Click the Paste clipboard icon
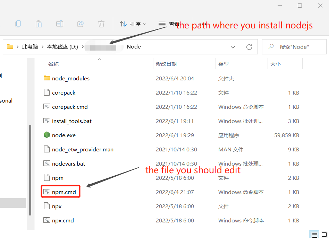Viewport: 329px width, 238px height. coord(39,24)
